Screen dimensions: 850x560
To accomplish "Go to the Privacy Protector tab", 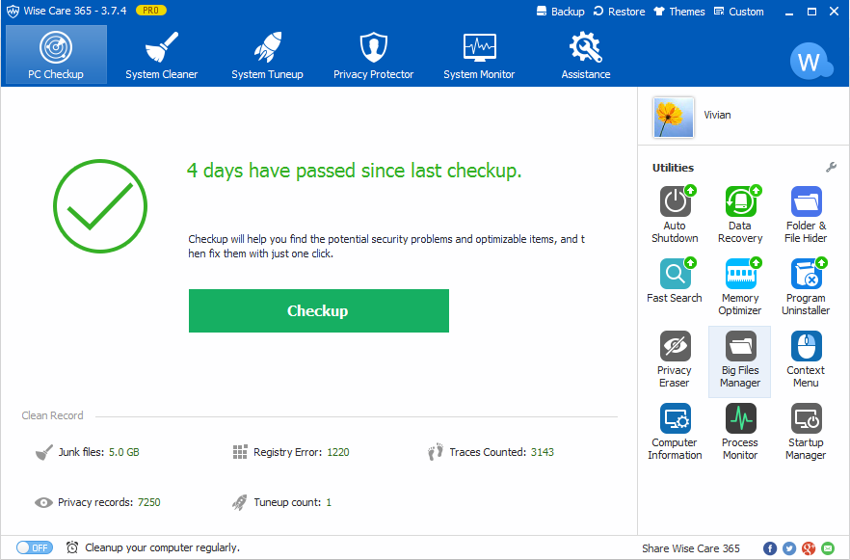I will coord(373,55).
